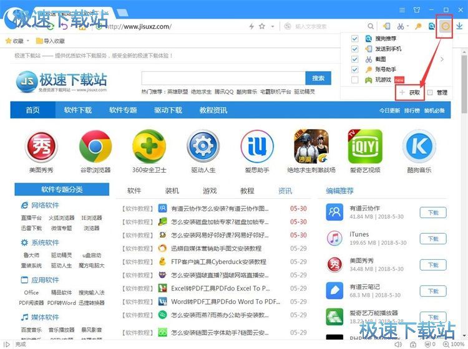Check the 玩游戏 checkbox
Screen dimensions: 468x349
point(354,80)
